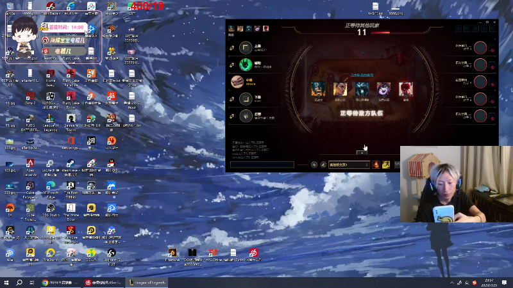The height and width of the screenshot is (288, 513).
Task: Switch to the NetEase Cloud Music taskbar window
Action: click(x=103, y=282)
